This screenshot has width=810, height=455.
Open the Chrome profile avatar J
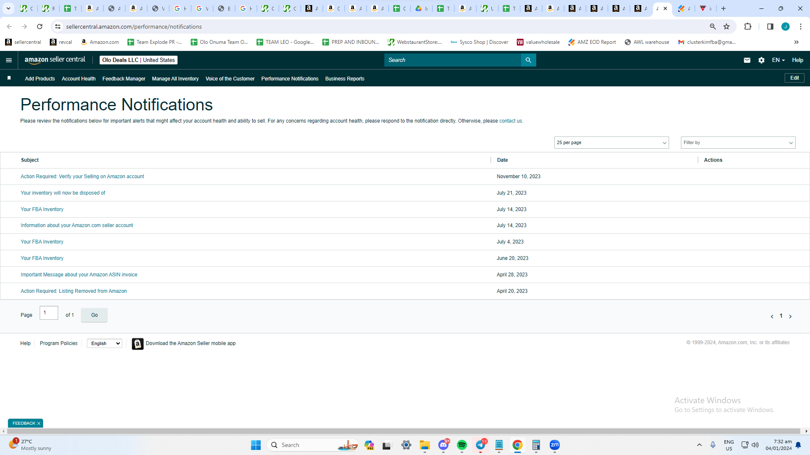[x=786, y=27]
